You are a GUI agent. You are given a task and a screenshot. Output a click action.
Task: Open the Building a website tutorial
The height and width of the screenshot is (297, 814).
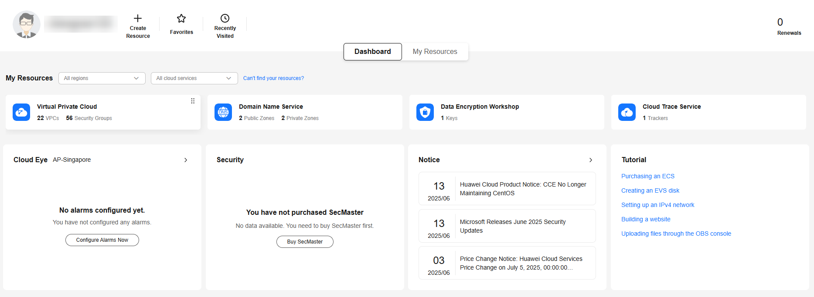pyautogui.click(x=646, y=219)
